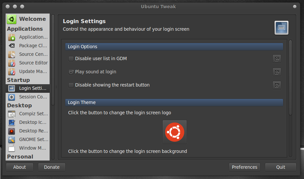Select the Source Center icon
The width and height of the screenshot is (304, 179).
12,54
